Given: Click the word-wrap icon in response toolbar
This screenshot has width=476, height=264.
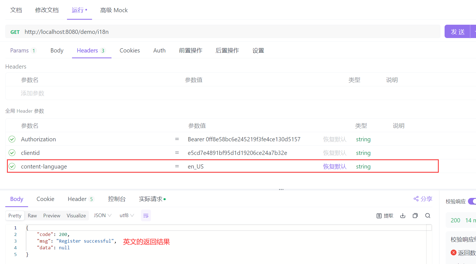Looking at the screenshot, I should [x=146, y=216].
